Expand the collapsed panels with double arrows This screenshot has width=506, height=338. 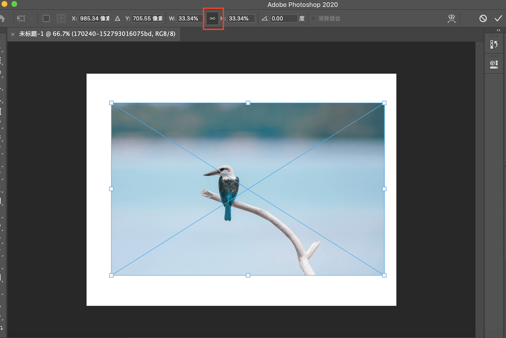coord(498,30)
